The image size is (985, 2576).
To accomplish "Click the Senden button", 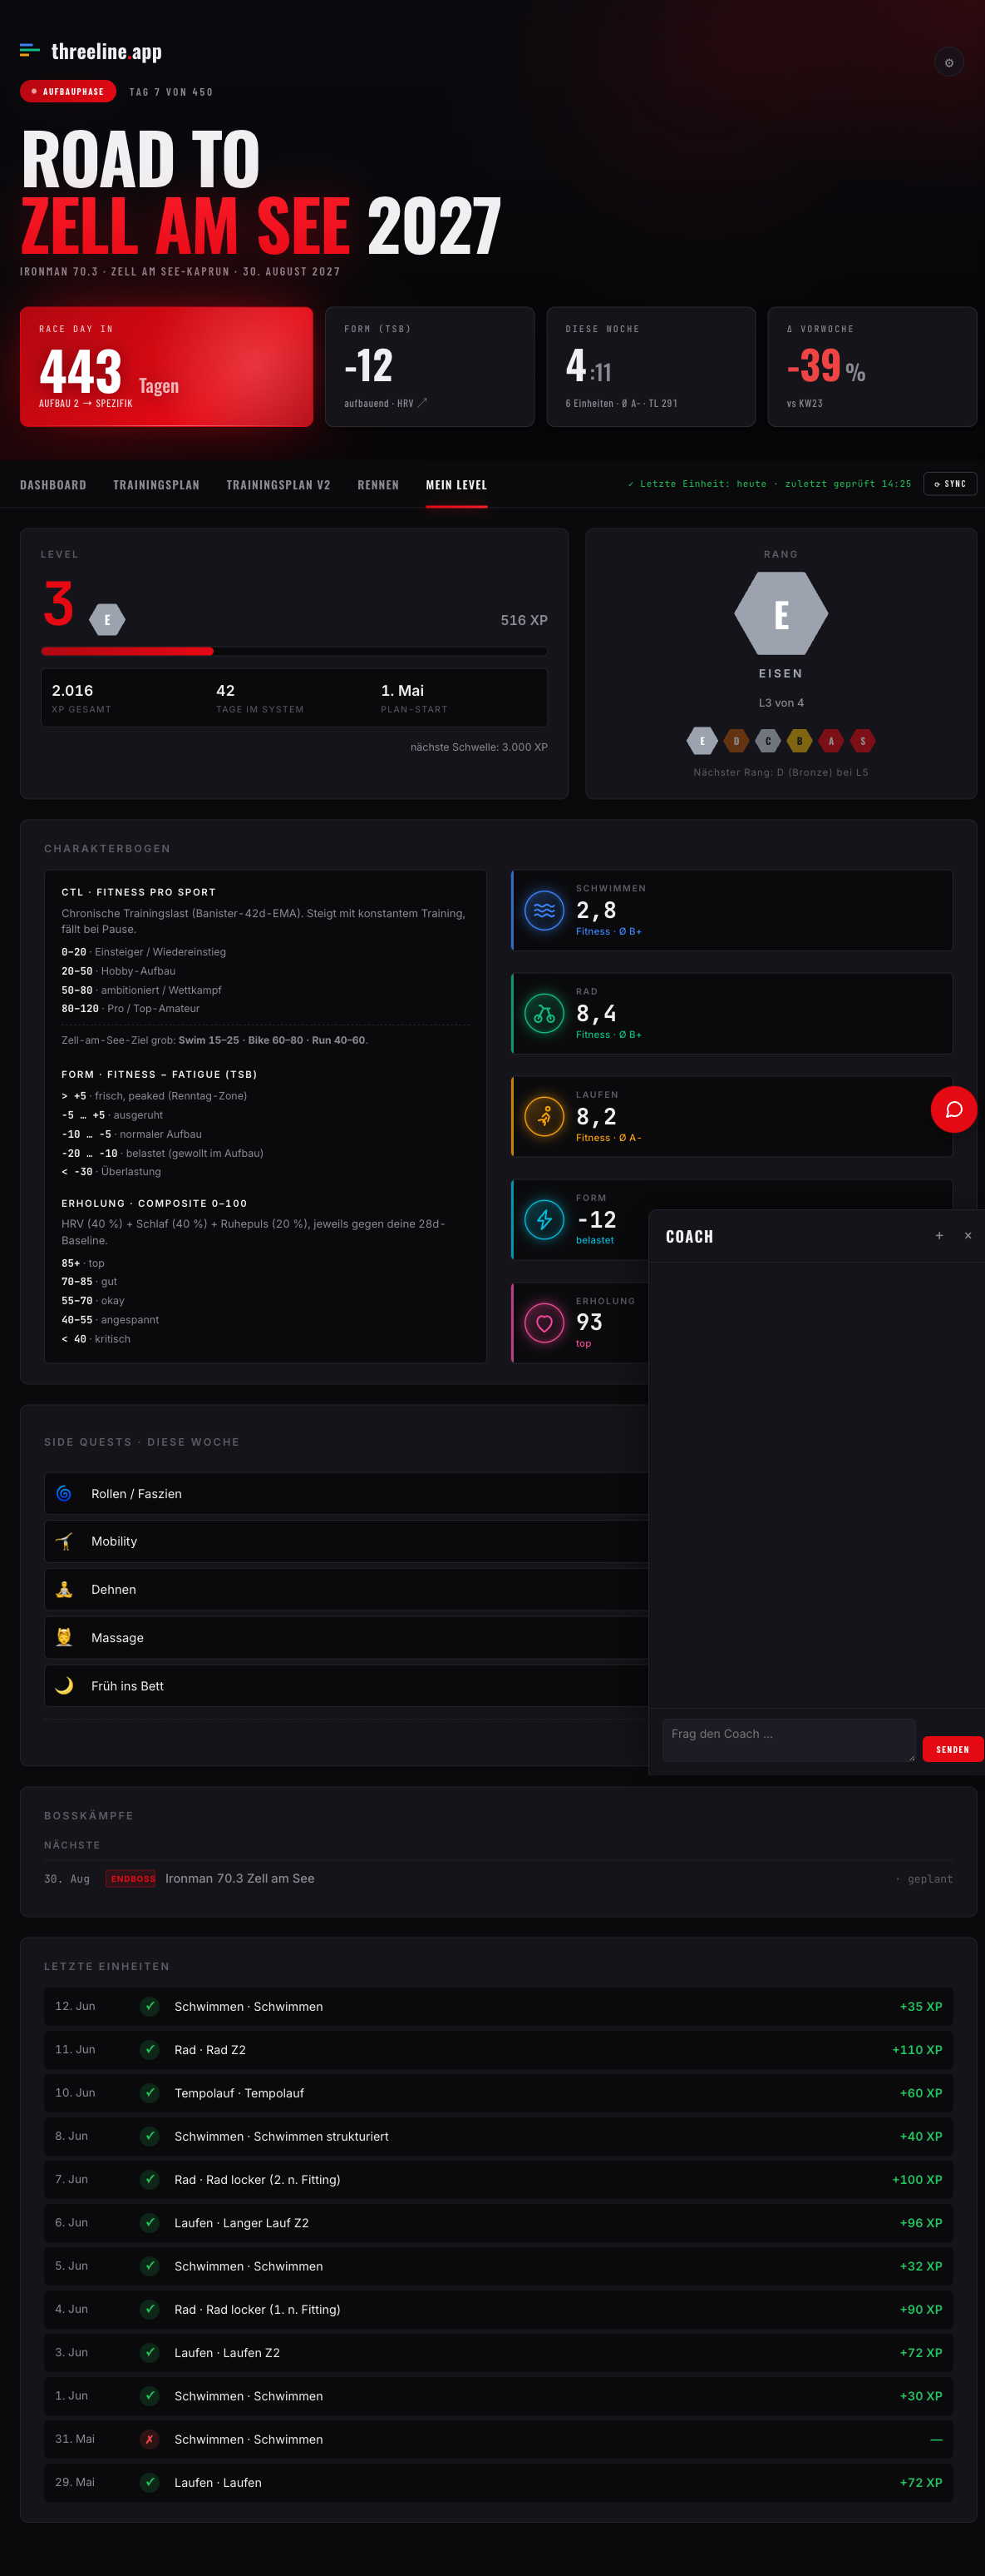I will pyautogui.click(x=953, y=1749).
